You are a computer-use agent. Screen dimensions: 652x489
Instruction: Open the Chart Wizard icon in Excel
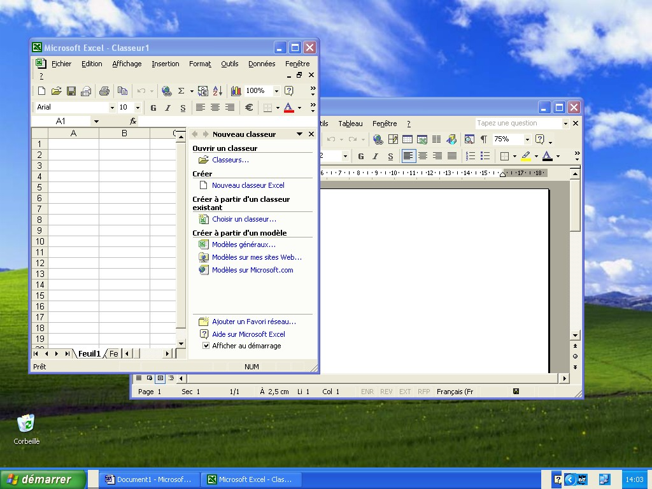click(236, 90)
